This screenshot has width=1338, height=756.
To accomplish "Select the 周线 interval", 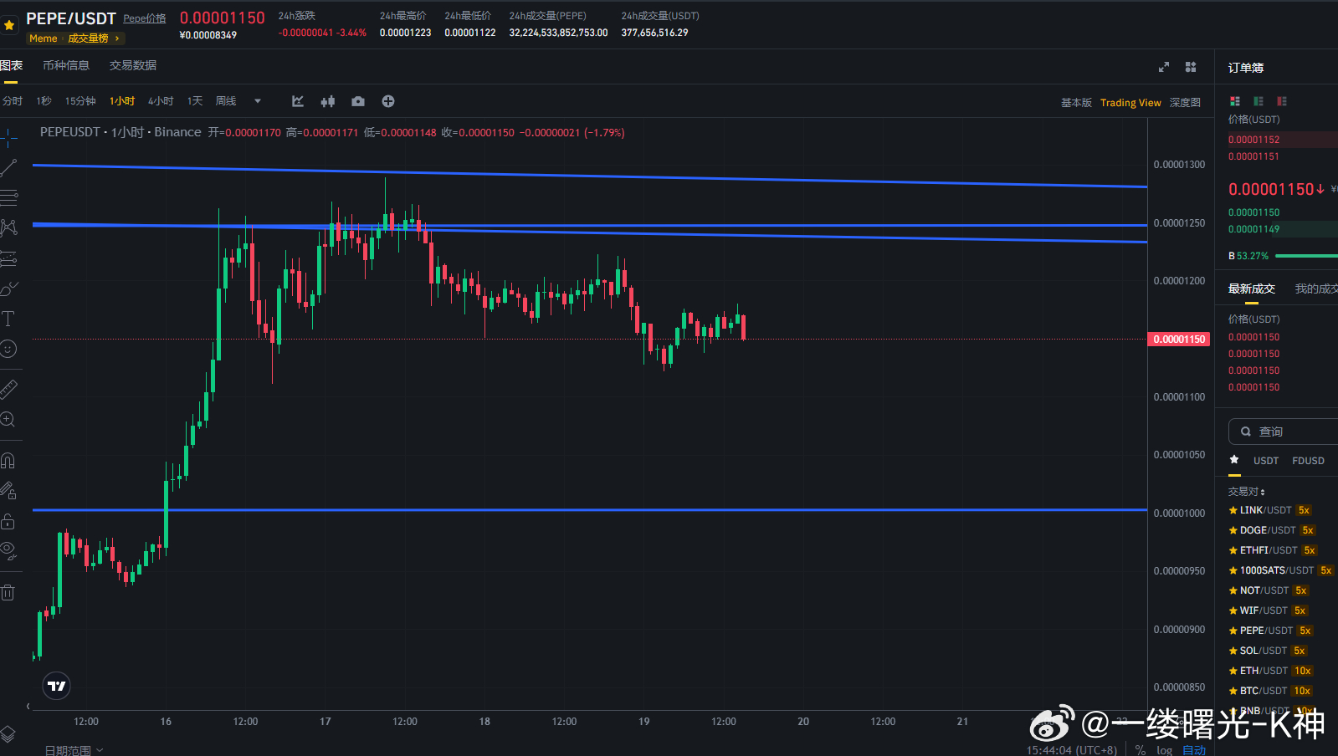I will coord(226,101).
